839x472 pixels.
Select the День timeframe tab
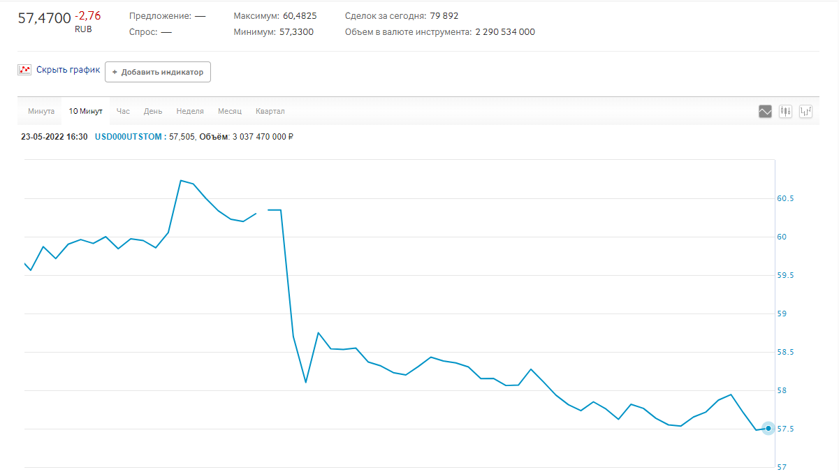pos(153,112)
